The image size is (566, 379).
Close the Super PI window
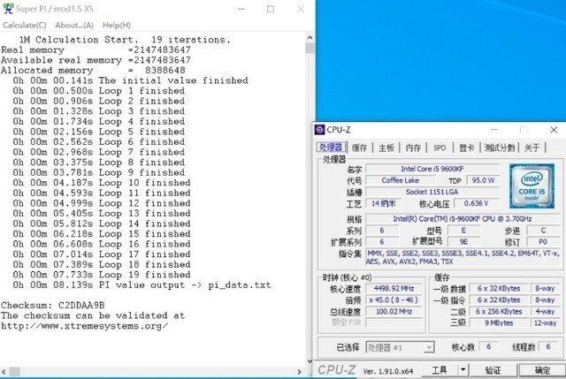pyautogui.click(x=301, y=9)
